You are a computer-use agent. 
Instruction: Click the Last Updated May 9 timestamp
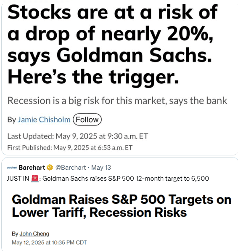[x=78, y=136]
